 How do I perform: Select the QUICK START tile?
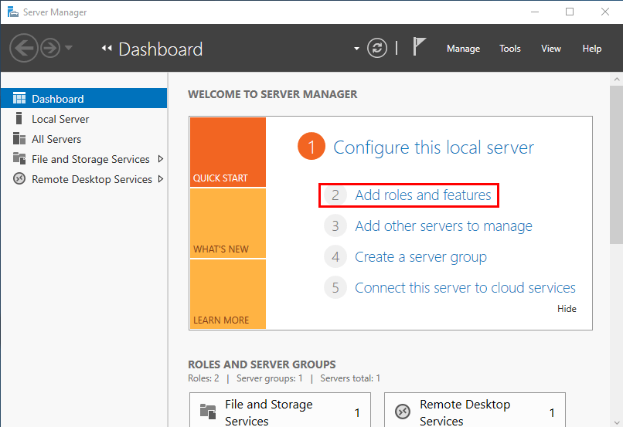click(x=228, y=152)
